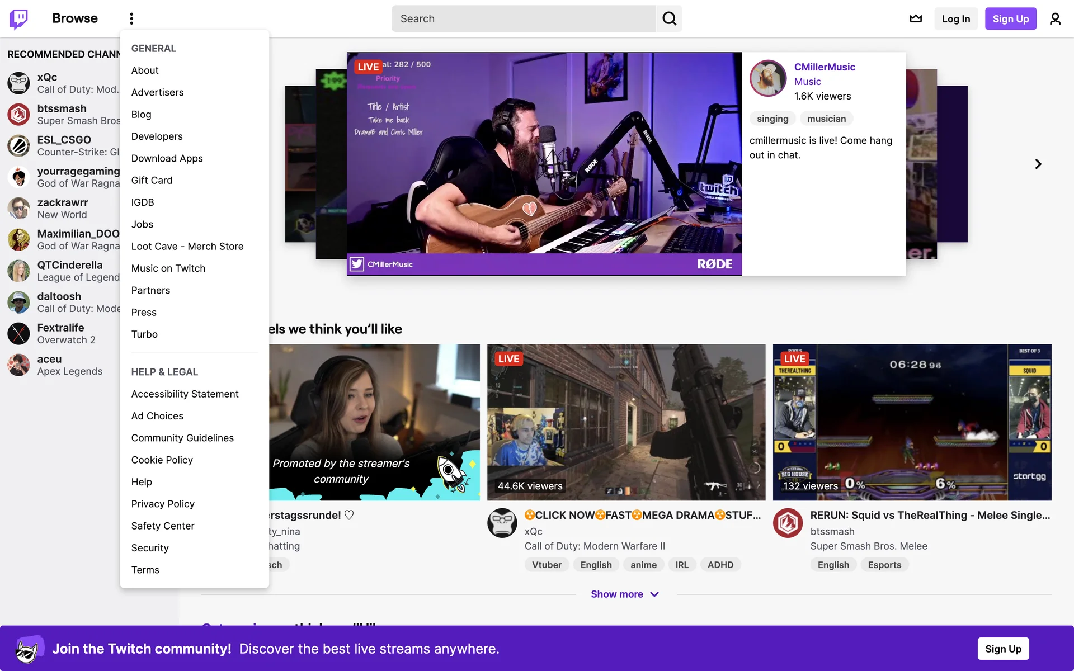Click the magnifier search button
This screenshot has width=1074, height=671.
point(669,18)
